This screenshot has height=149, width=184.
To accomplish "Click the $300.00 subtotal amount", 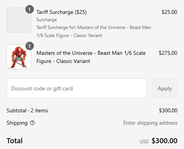I will [168, 110].
